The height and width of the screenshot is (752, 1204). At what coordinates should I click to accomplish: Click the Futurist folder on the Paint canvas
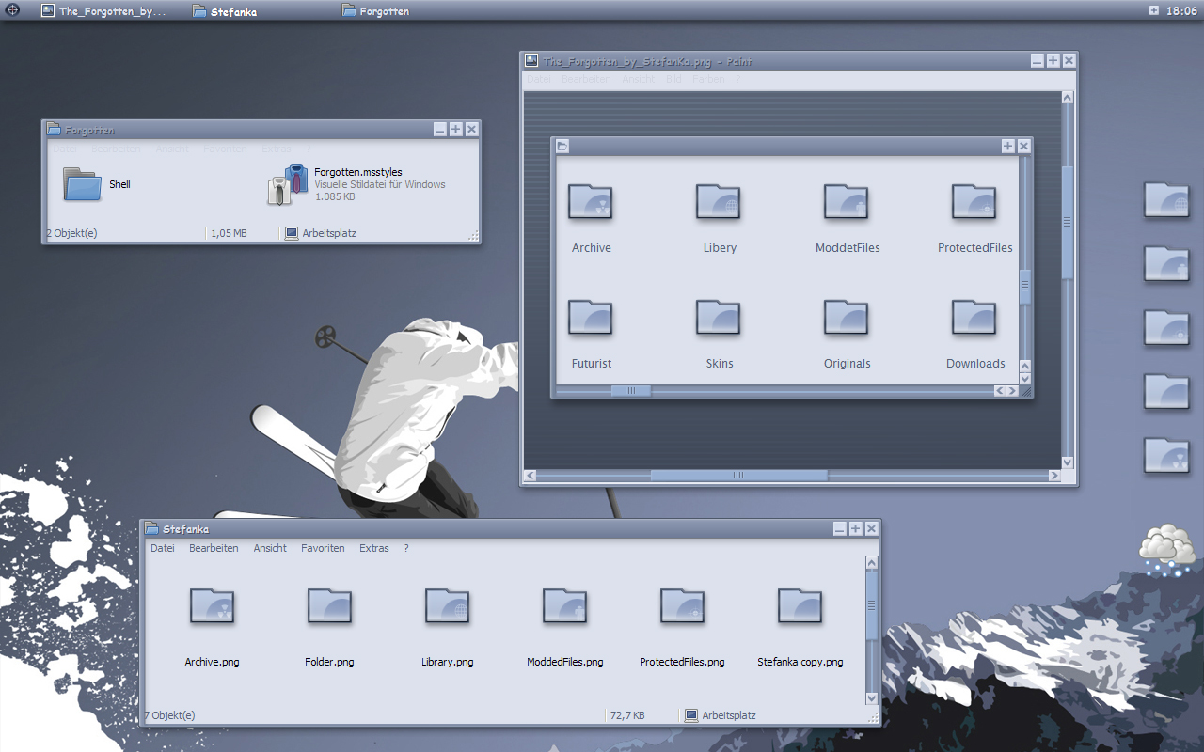591,318
